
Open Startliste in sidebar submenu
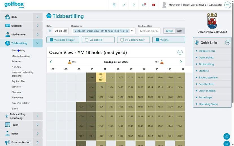[16, 87]
